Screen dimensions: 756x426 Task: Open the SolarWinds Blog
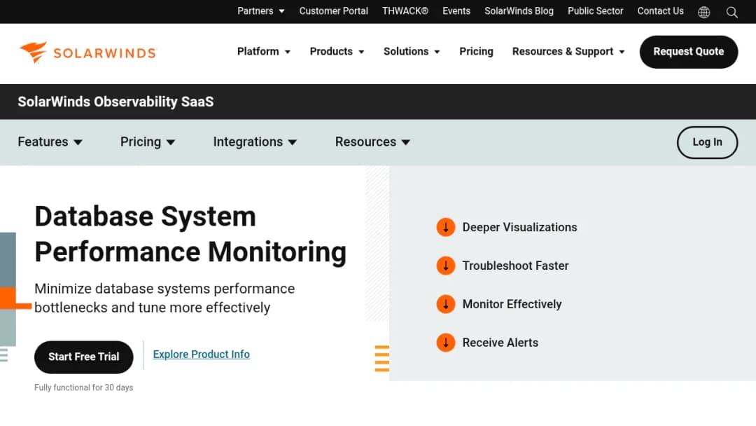tap(519, 11)
